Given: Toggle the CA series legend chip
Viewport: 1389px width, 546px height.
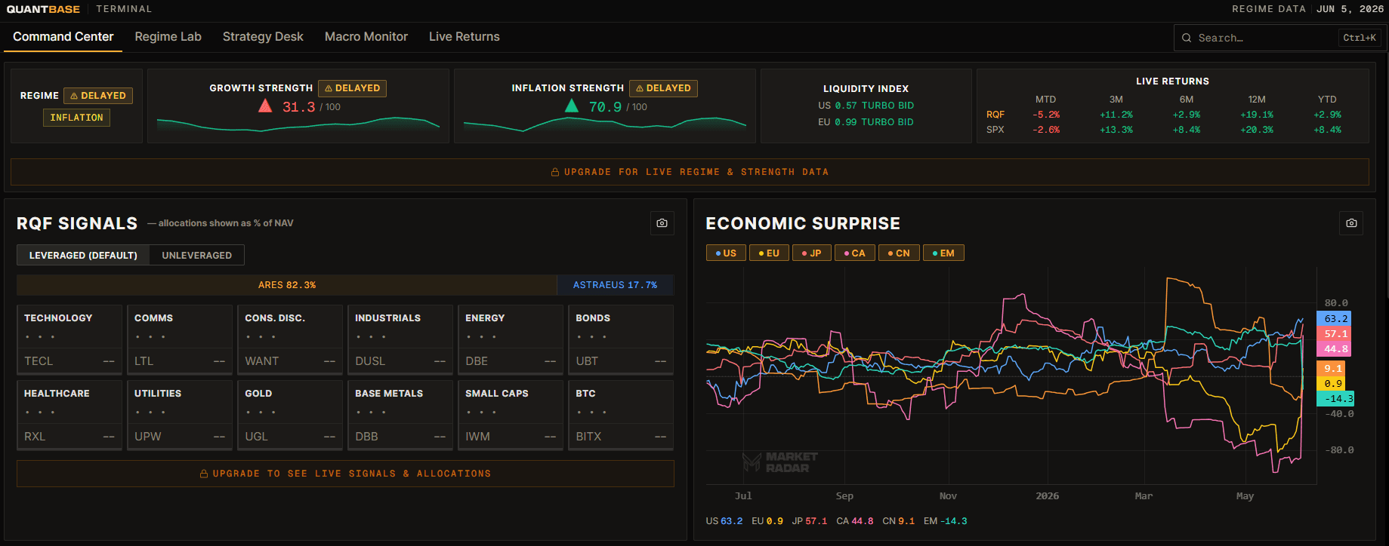Looking at the screenshot, I should (855, 253).
